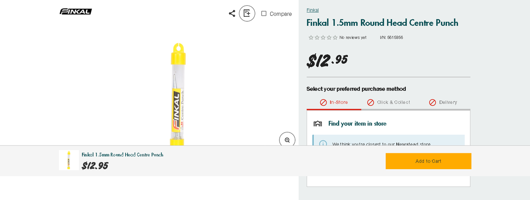Viewport: 530px width, 200px height.
Task: Click the store icon beside Find your item
Action: coord(318,124)
